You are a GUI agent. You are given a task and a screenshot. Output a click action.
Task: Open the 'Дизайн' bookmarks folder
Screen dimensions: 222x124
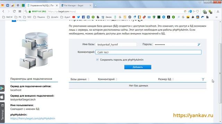(x=53, y=17)
